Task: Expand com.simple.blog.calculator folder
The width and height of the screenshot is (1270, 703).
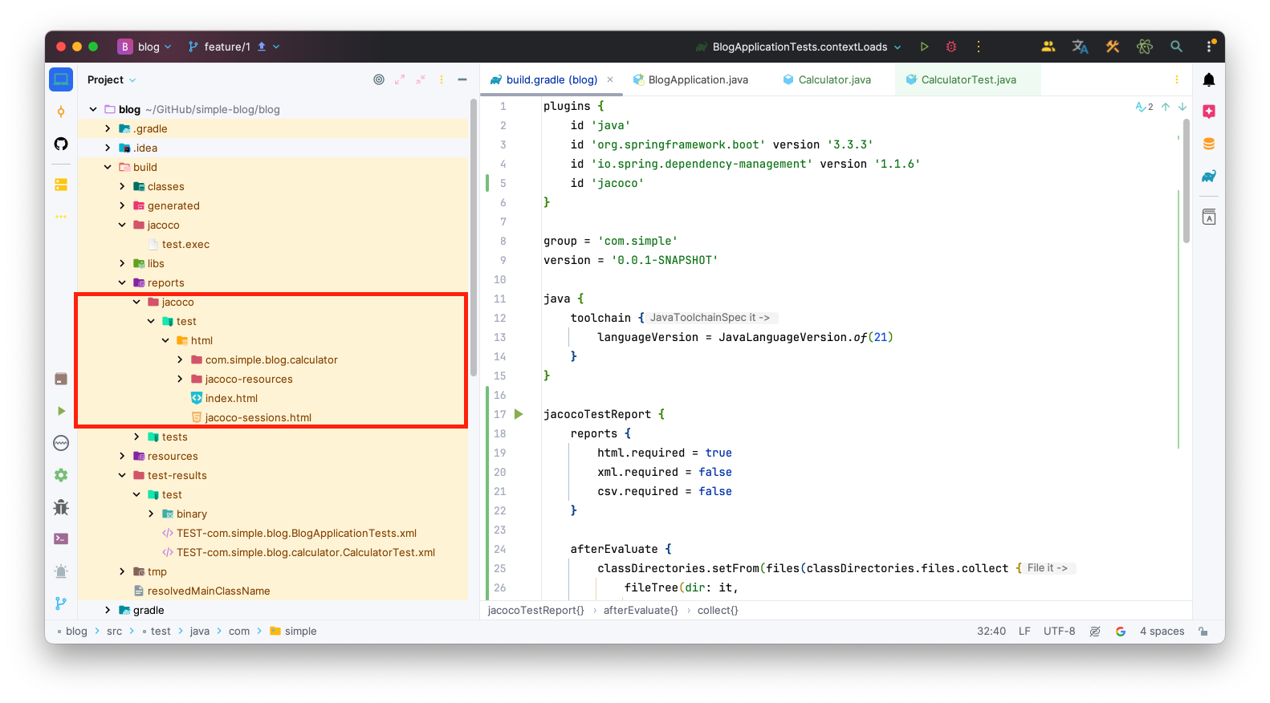Action: point(180,360)
